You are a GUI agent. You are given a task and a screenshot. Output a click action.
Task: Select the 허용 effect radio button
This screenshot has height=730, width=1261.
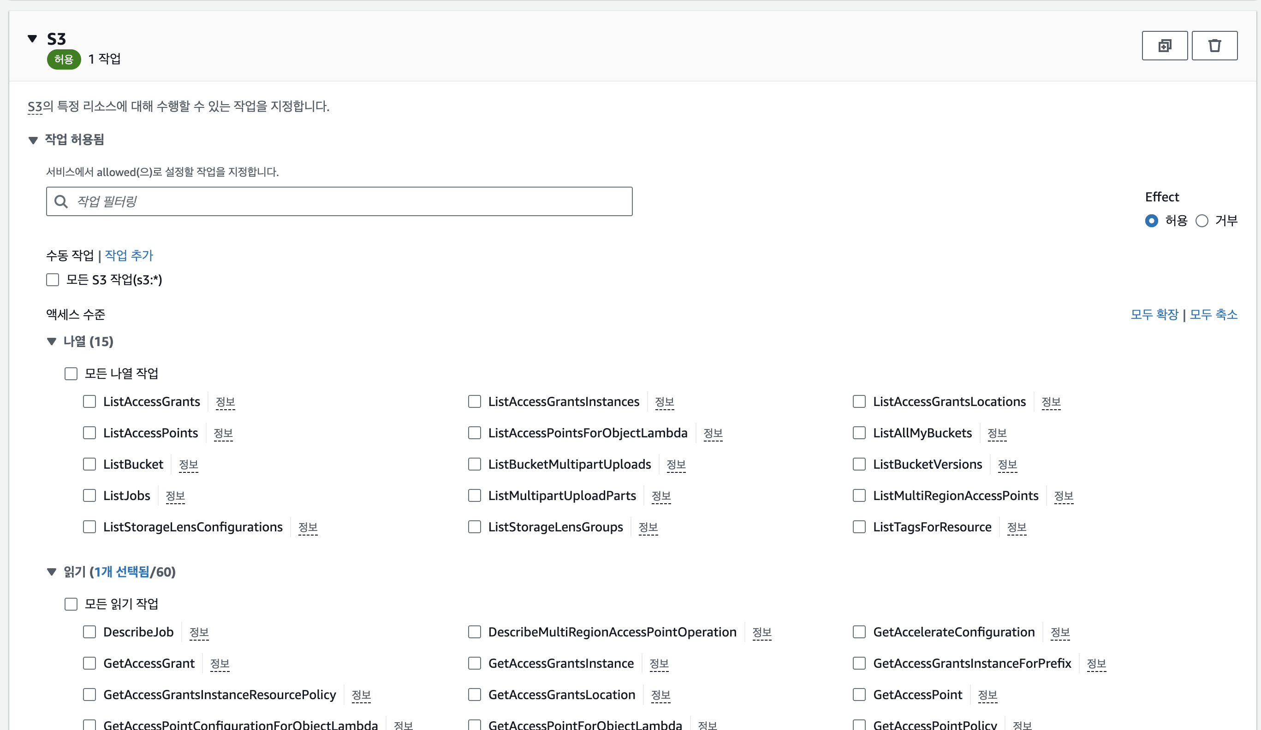click(1151, 220)
